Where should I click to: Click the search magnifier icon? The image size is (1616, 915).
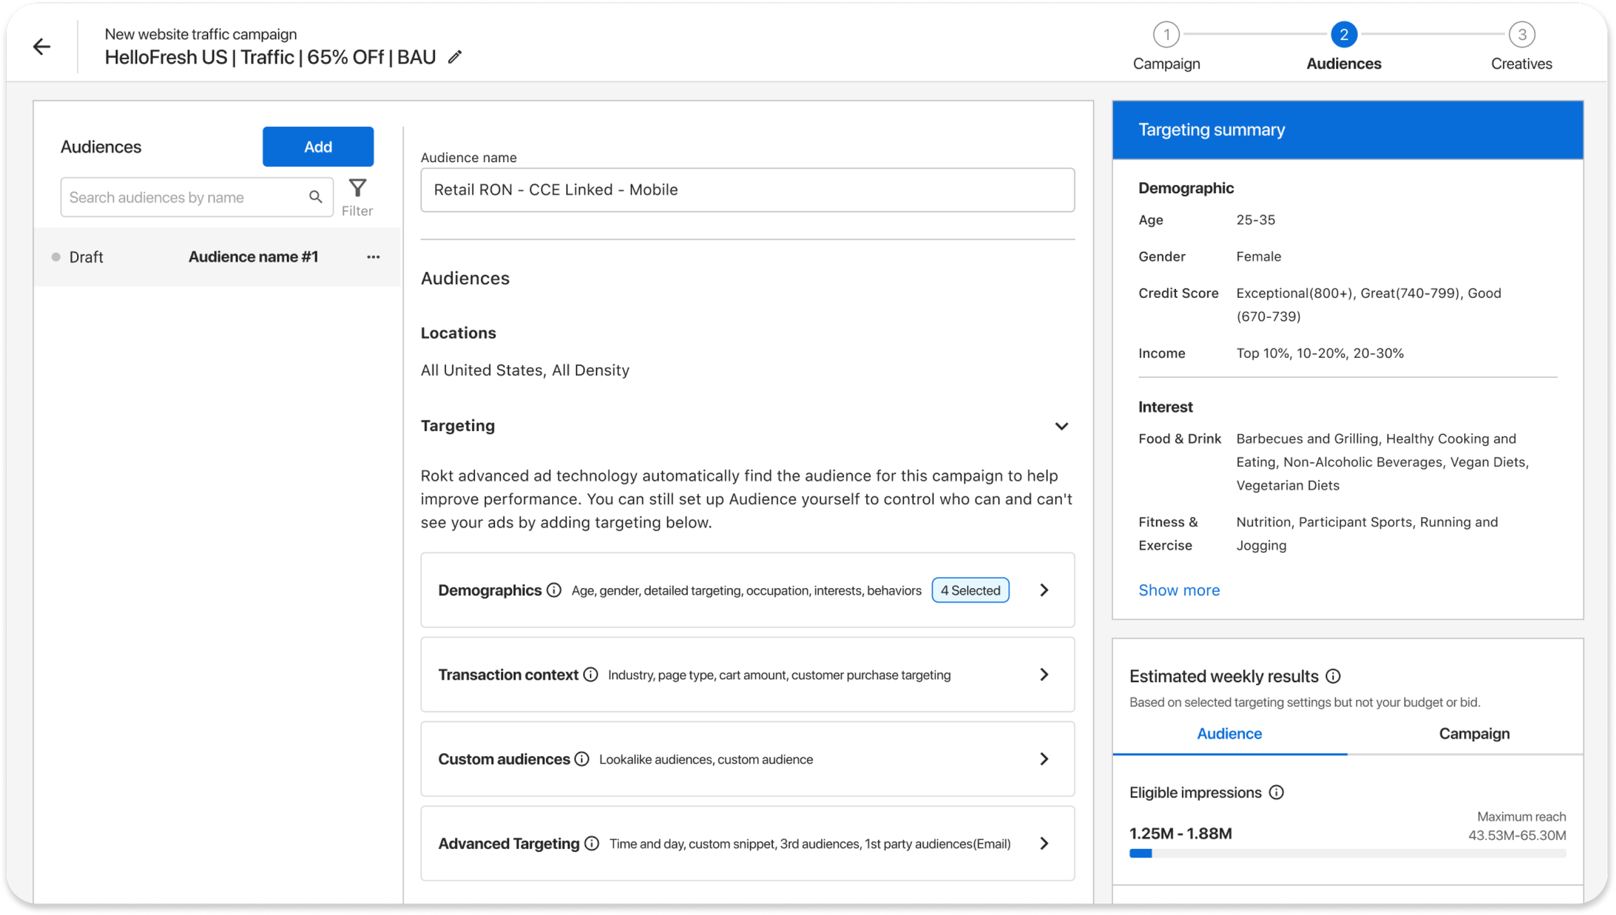[x=315, y=197]
